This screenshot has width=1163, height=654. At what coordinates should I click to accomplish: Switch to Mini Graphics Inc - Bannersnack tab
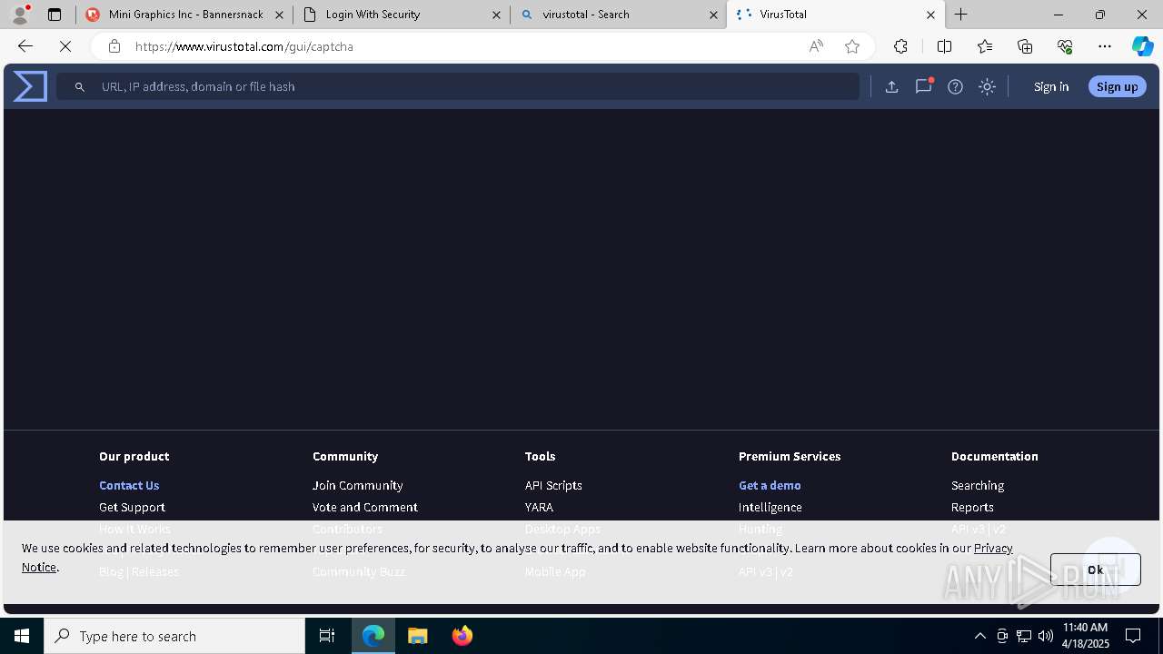[x=185, y=15]
